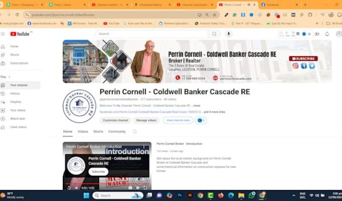Screen dimensions: 342x201
Task: Replay the introduction video
Action: (68, 187)
